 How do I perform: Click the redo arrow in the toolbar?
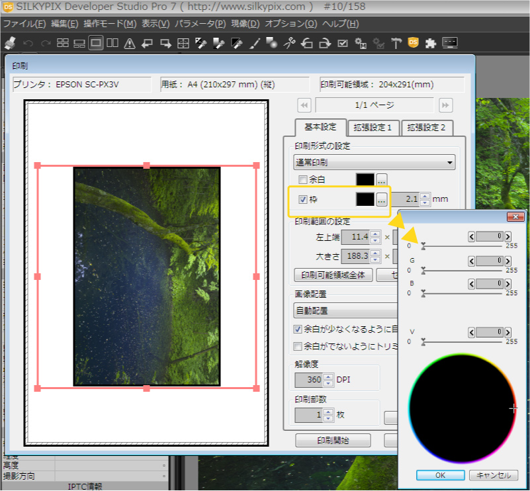point(46,43)
